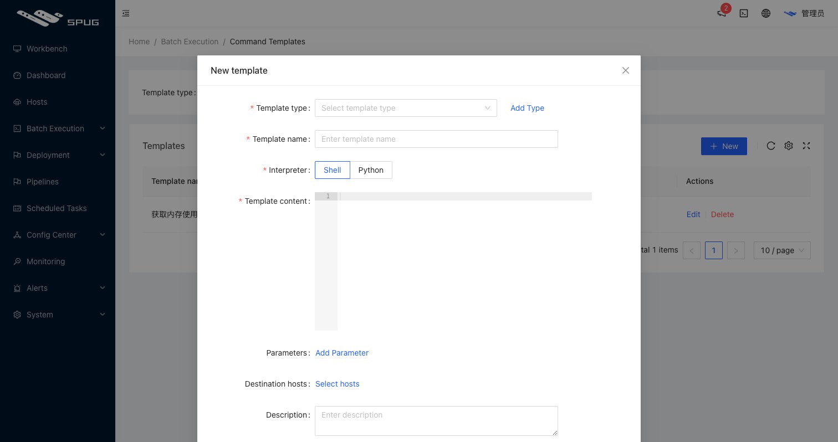This screenshot has height=442, width=838.
Task: Select the Shell interpreter option
Action: point(333,170)
